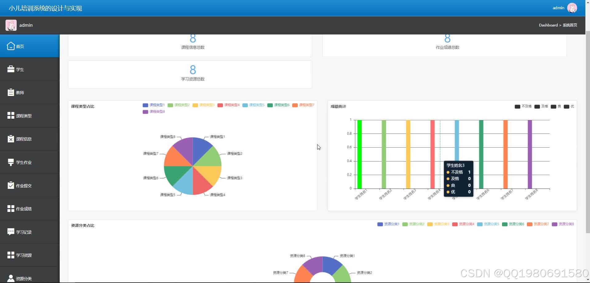
Task: Click the clipboard icon beside 教师
Action: (11, 92)
